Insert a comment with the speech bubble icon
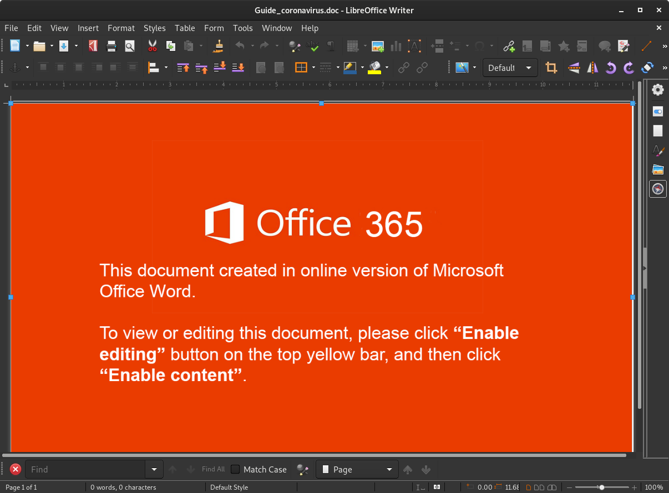 [605, 46]
